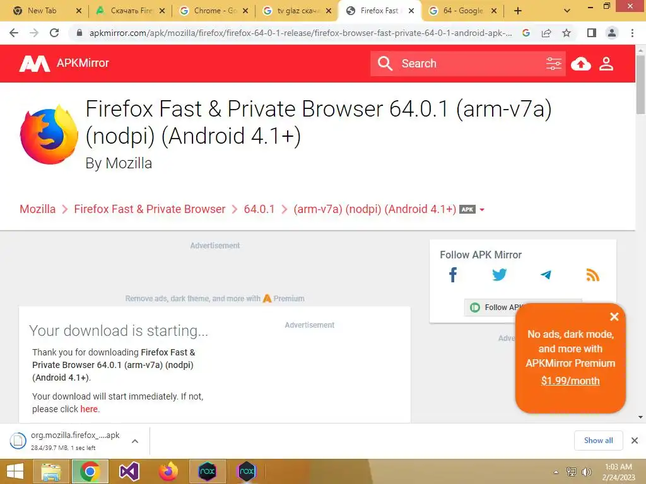
Task: Switch to 64 - Google tab
Action: pyautogui.click(x=462, y=11)
